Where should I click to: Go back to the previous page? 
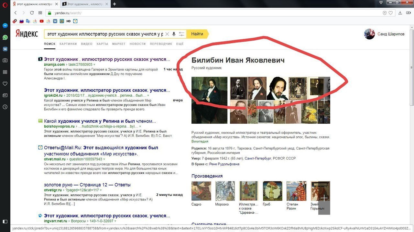(x=16, y=13)
